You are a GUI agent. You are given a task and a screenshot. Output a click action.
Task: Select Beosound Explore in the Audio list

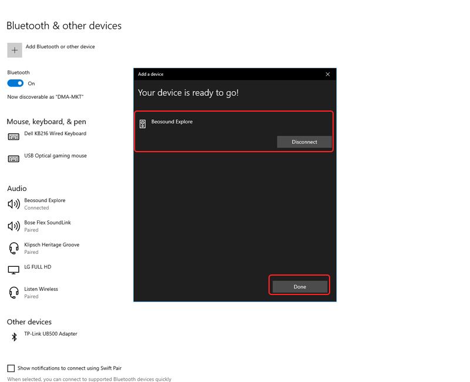pyautogui.click(x=45, y=200)
